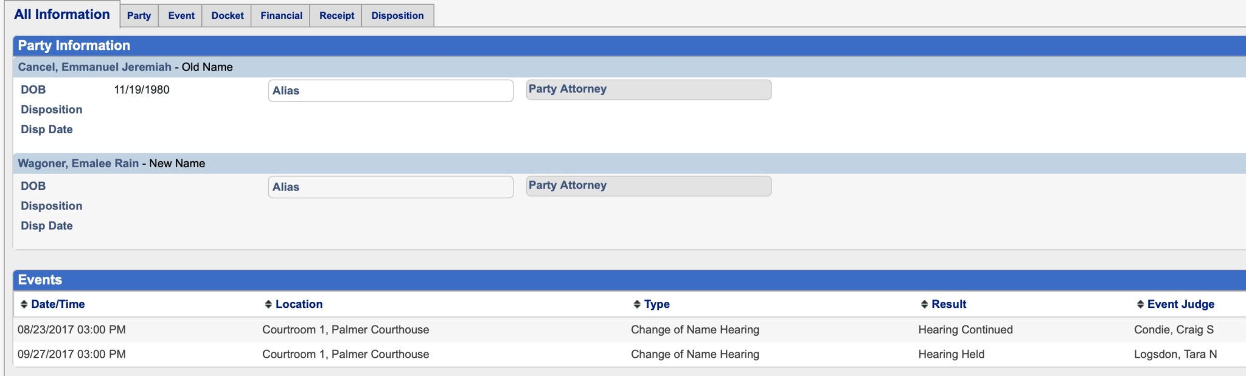The image size is (1246, 376).
Task: Go to the Receipt tab
Action: point(336,16)
